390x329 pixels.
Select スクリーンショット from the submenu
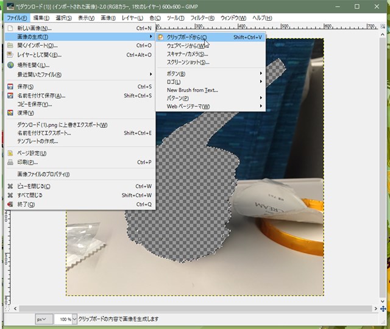188,62
